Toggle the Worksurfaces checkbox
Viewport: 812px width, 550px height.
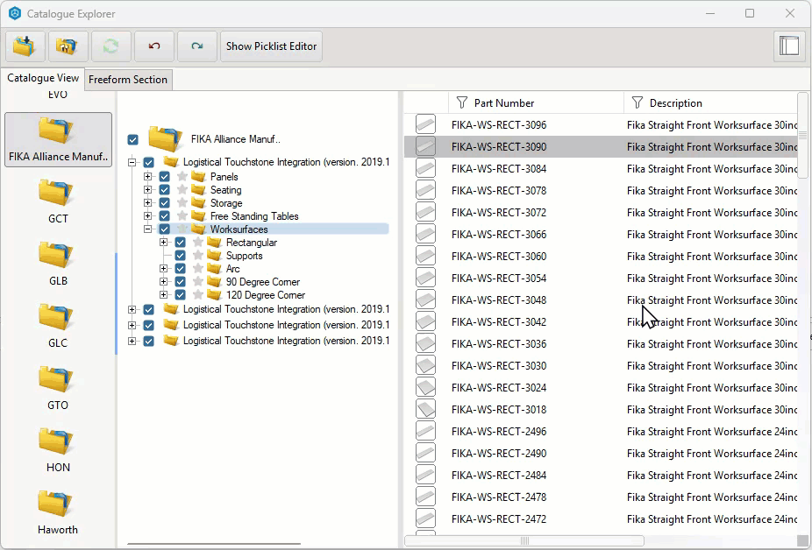tap(165, 229)
